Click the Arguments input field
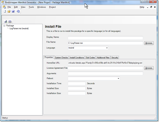The height and width of the screenshot is (122, 159). tap(105, 73)
